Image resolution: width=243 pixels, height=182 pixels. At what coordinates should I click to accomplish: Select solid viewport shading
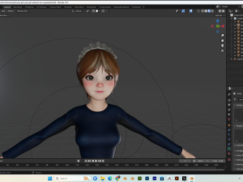[x=206, y=11]
